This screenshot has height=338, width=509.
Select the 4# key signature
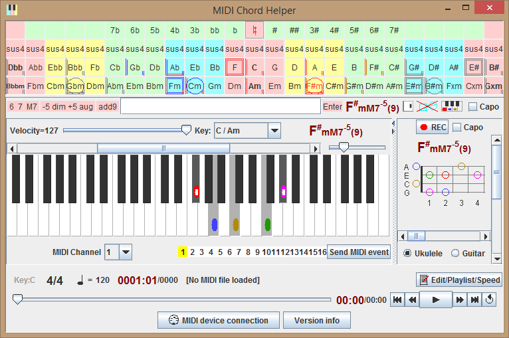334,30
